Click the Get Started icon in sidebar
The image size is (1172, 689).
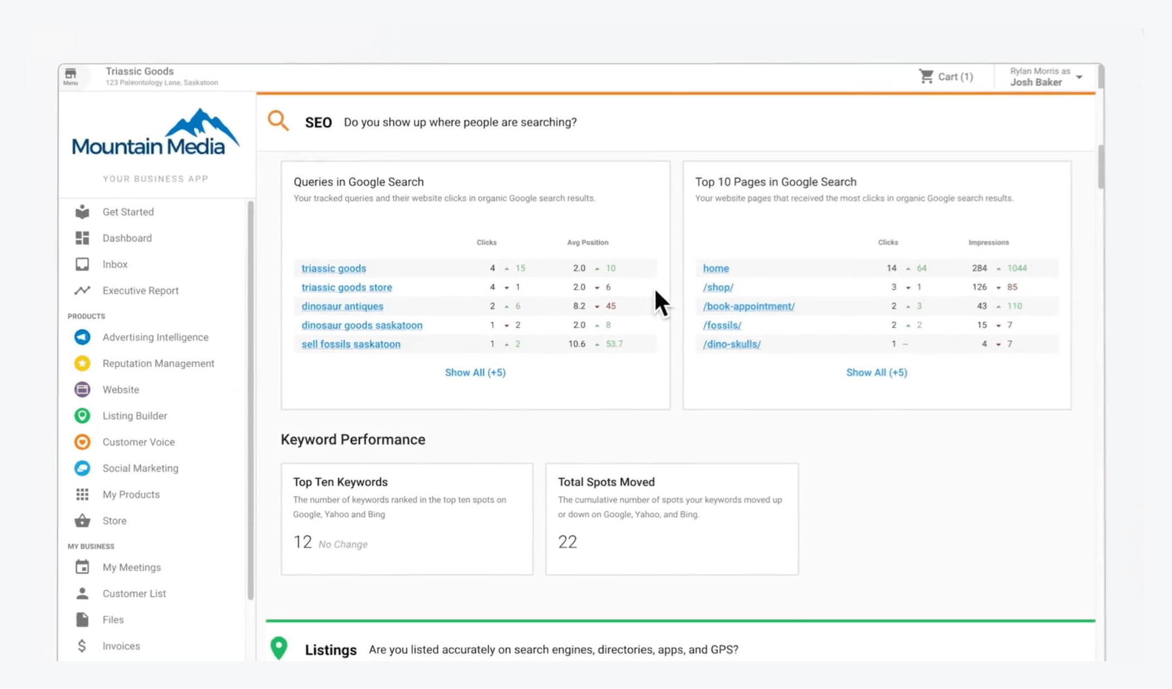(82, 211)
